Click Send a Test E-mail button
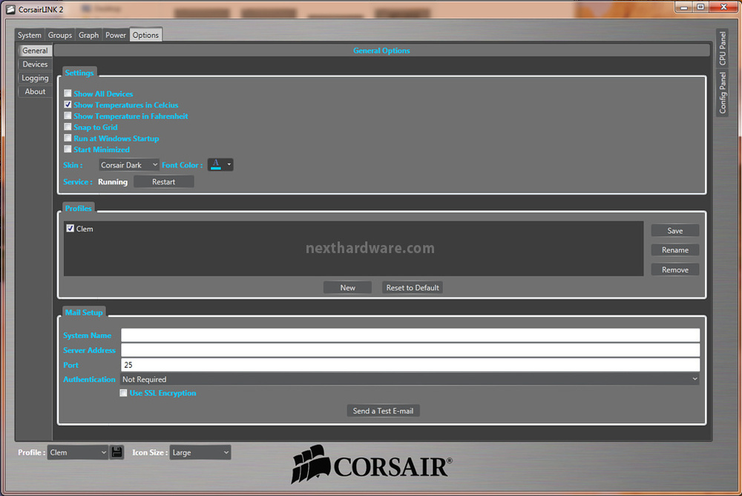742x496 pixels. [384, 411]
